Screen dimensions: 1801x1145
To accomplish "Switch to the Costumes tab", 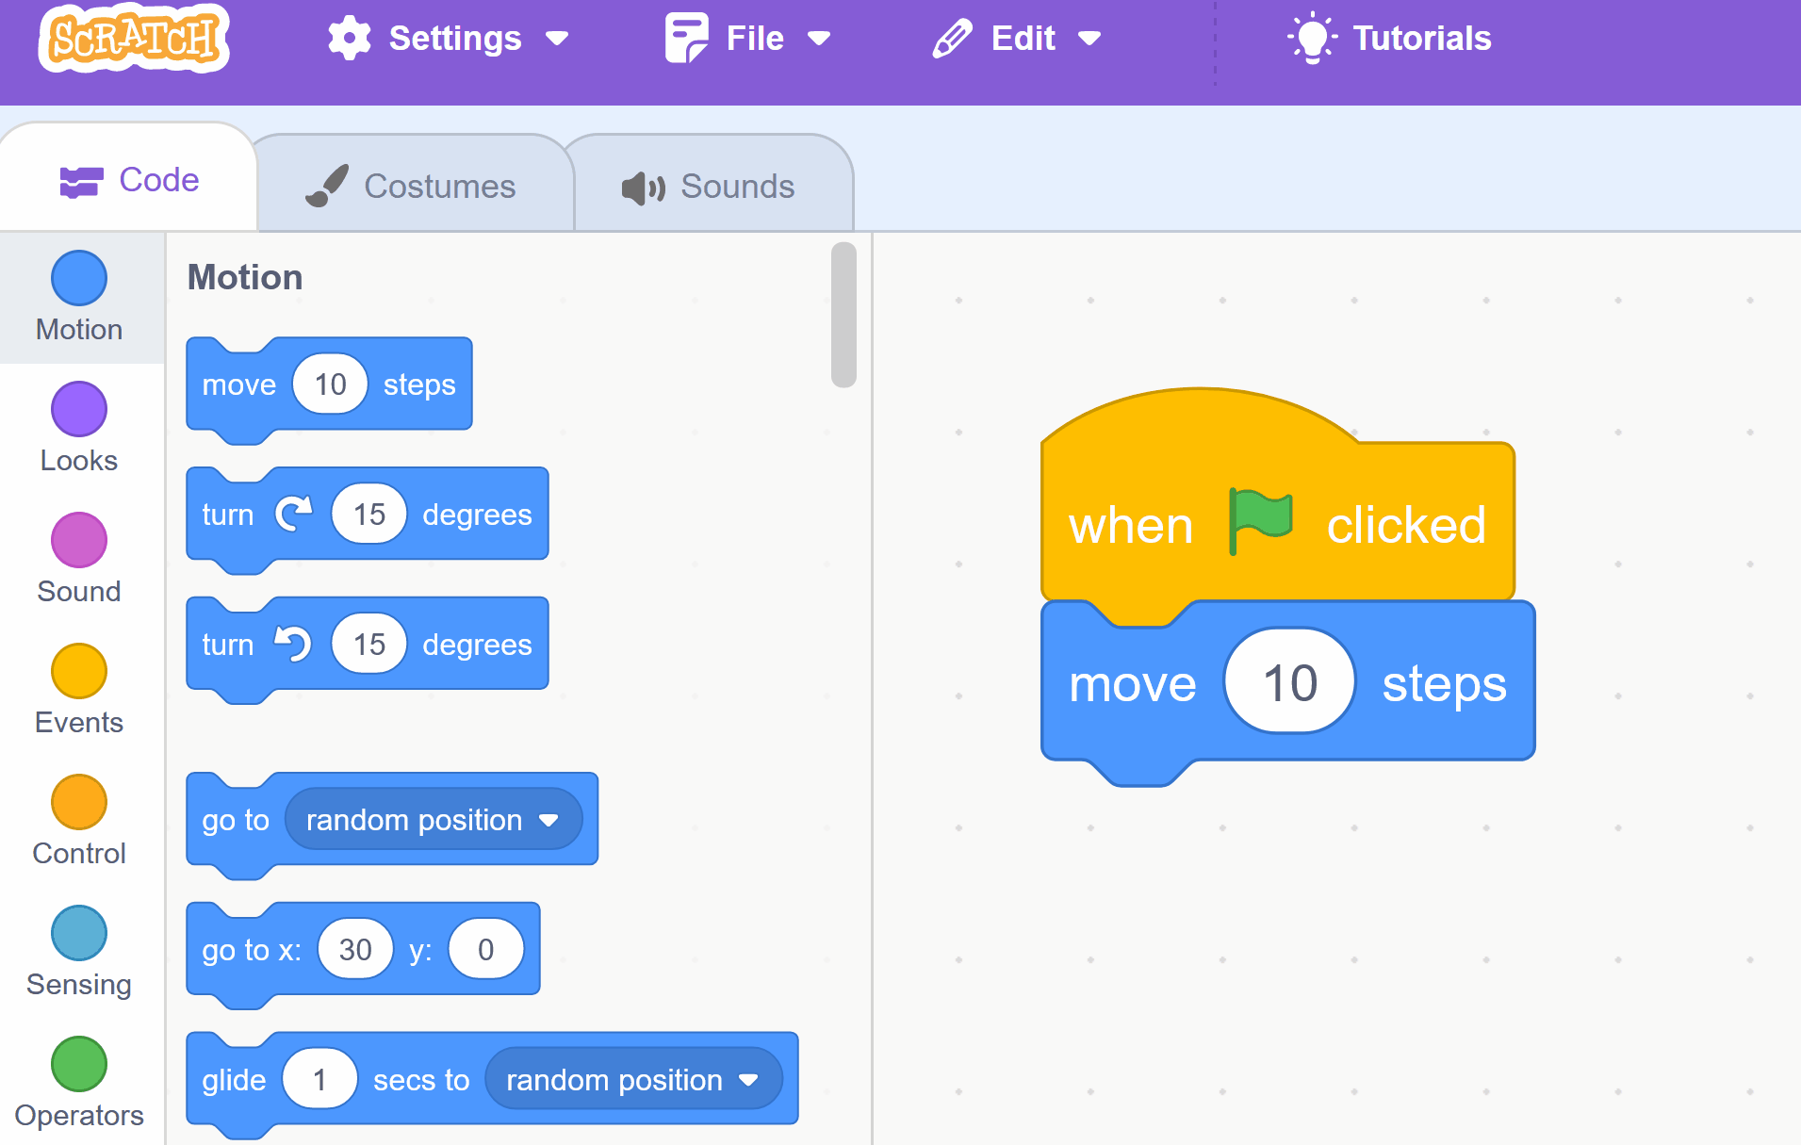I will pos(413,186).
